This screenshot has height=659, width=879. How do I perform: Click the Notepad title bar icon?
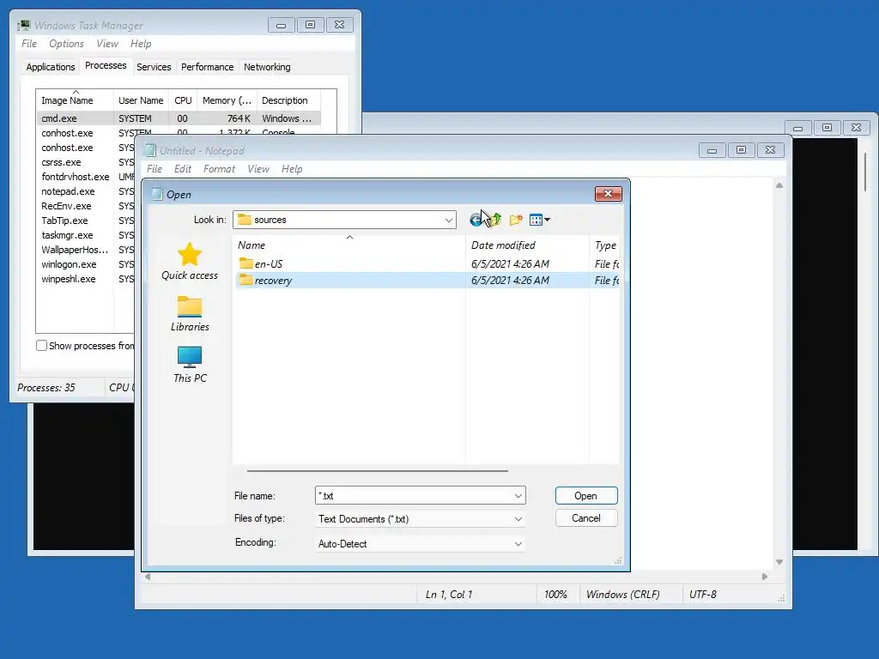[x=149, y=150]
